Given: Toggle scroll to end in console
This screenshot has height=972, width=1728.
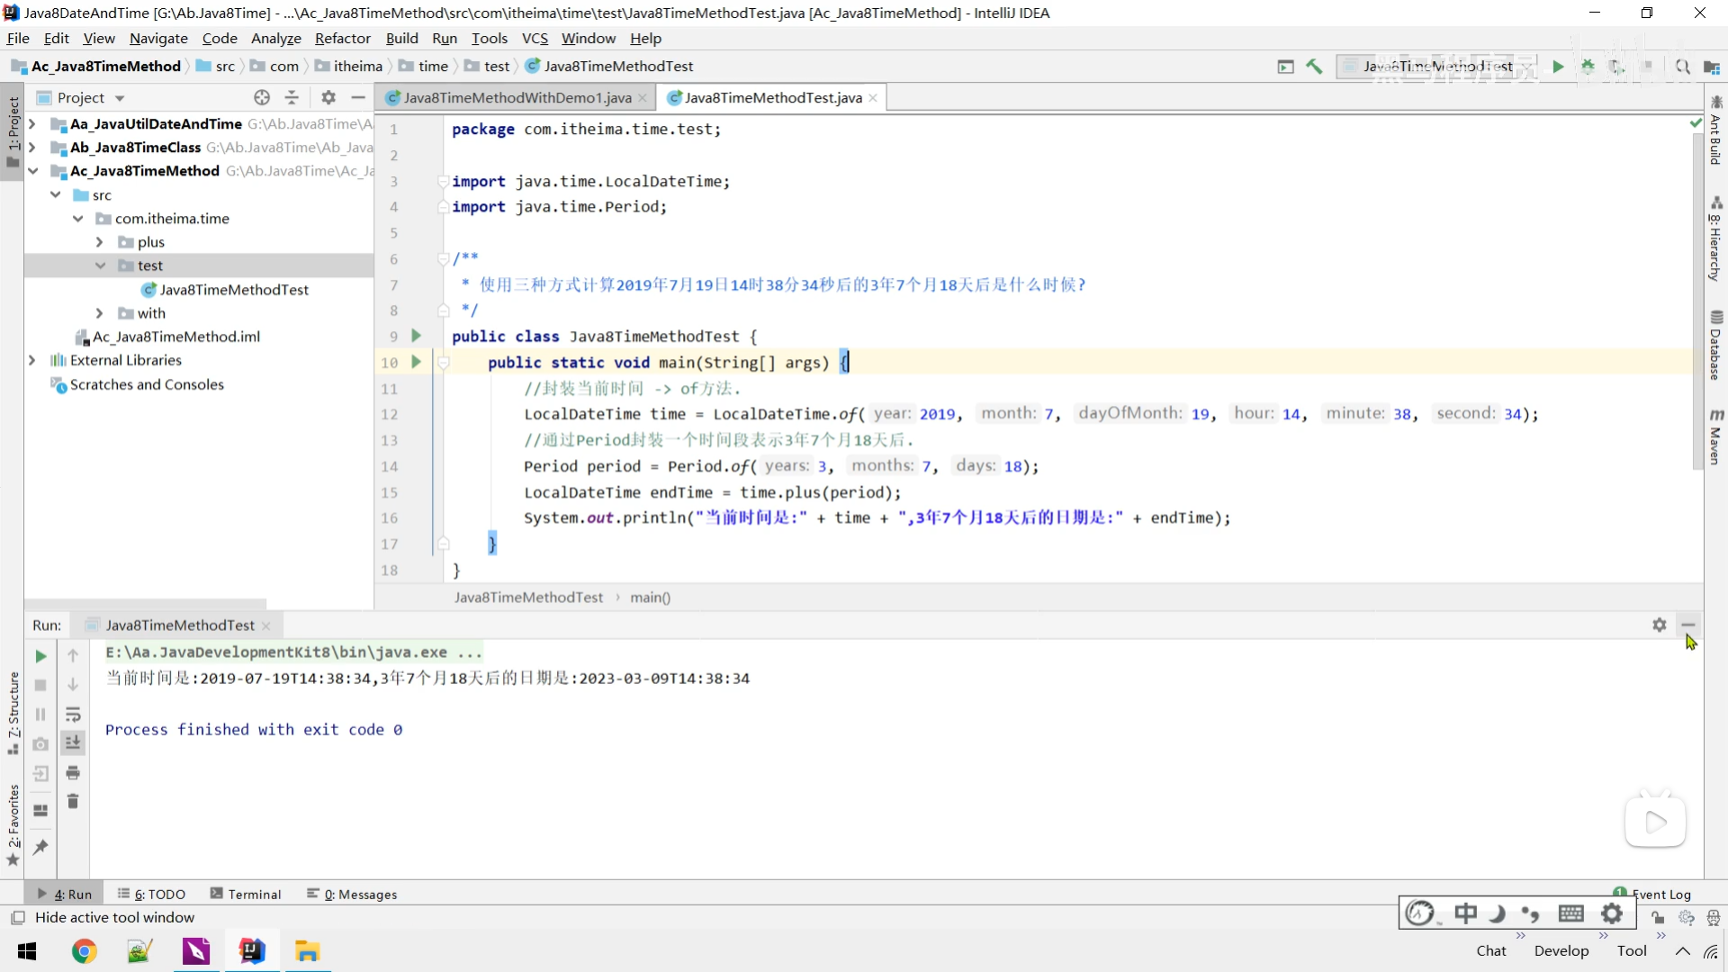Looking at the screenshot, I should [73, 742].
